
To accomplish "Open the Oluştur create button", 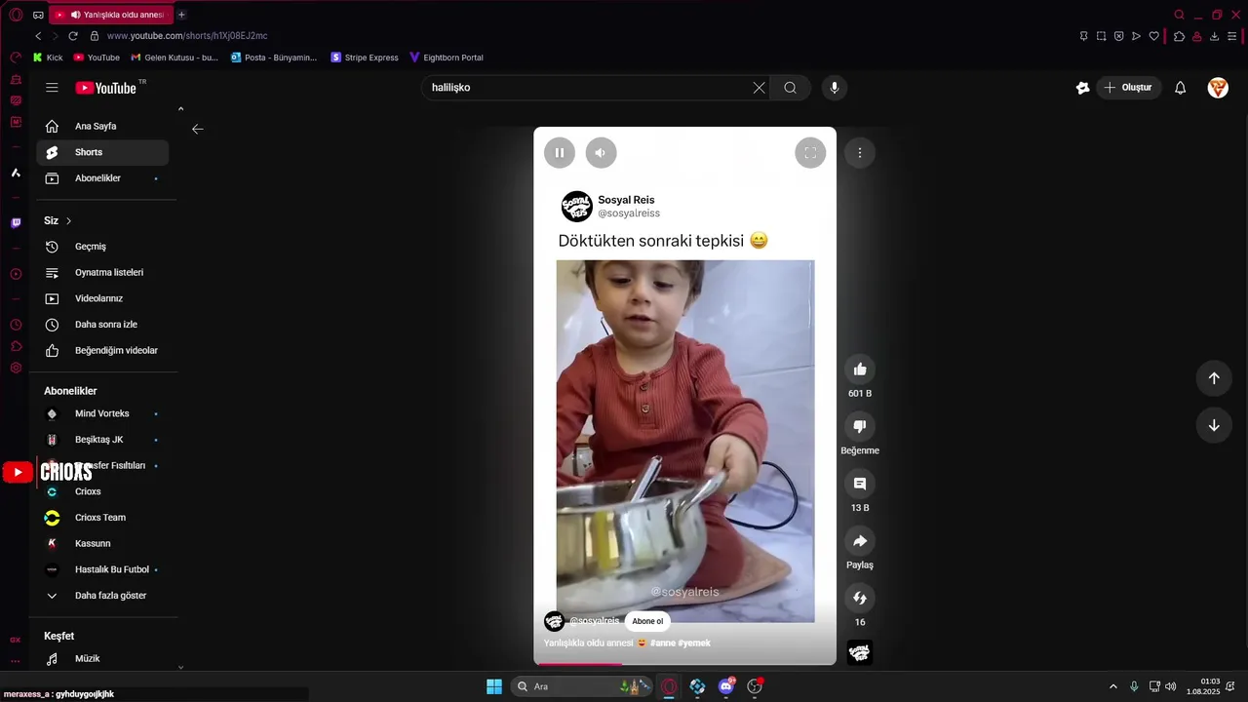I will (x=1129, y=88).
